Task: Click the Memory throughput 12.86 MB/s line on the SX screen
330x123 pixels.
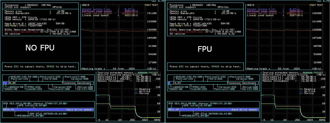Action: tap(124, 81)
